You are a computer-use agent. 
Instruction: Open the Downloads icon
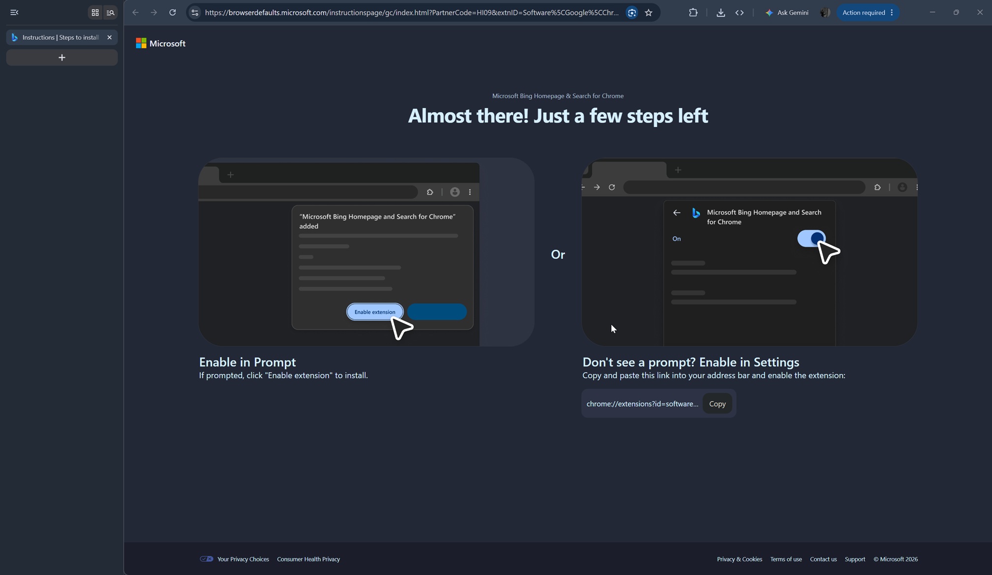click(720, 13)
